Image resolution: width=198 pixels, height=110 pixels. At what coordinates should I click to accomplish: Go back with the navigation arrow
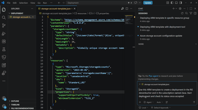click(x=59, y=3)
